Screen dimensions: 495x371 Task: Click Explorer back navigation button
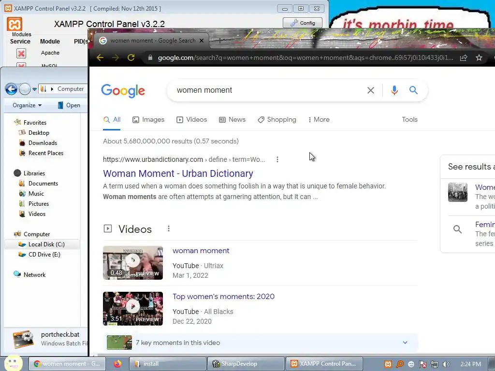click(12, 89)
